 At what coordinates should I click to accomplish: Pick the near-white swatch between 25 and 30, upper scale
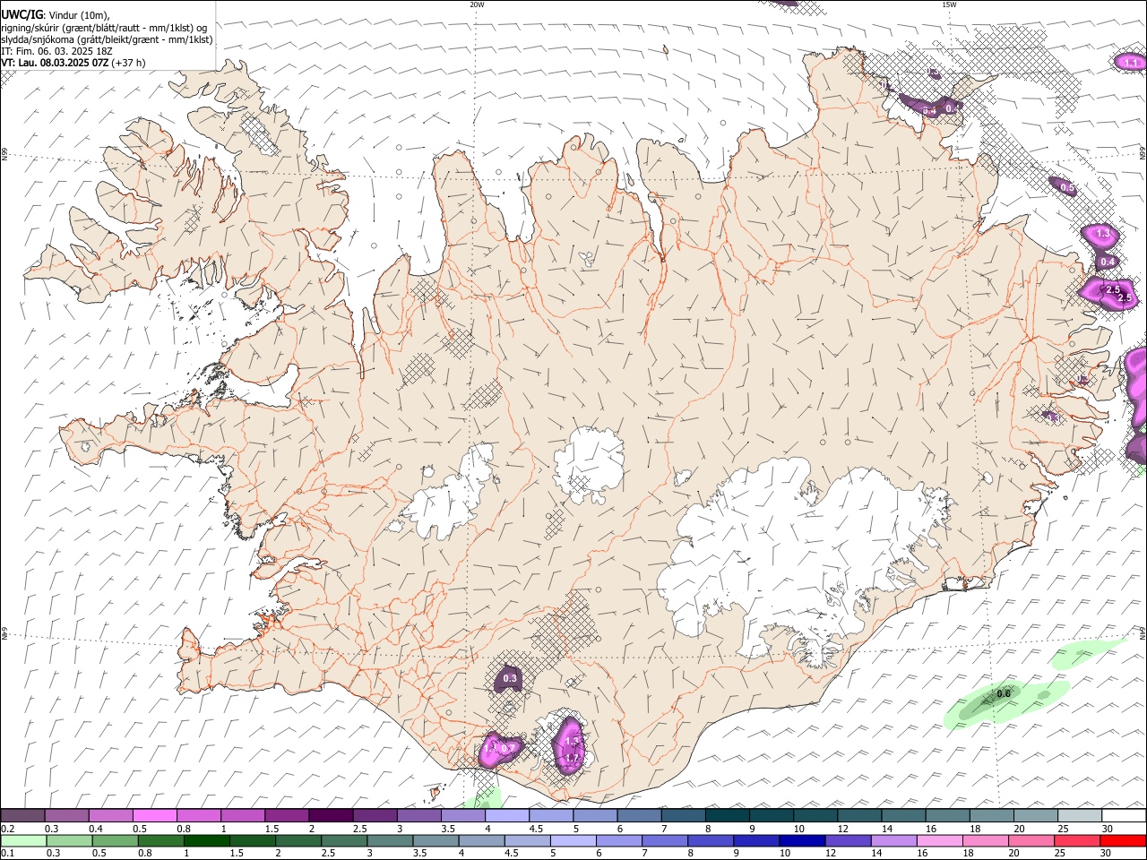point(1079,816)
